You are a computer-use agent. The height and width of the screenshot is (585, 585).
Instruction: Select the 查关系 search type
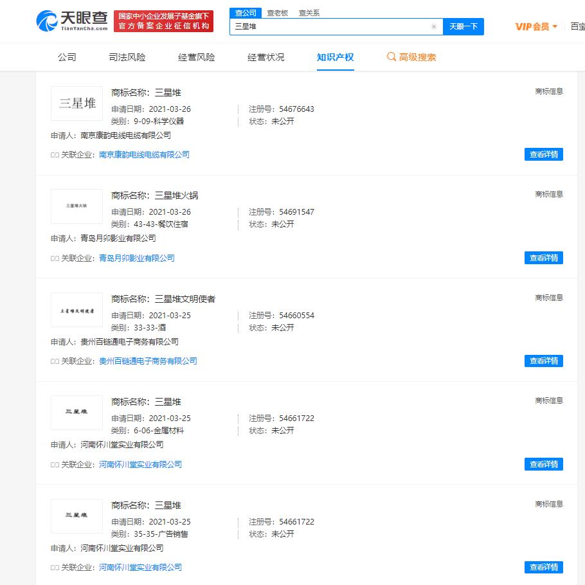309,12
